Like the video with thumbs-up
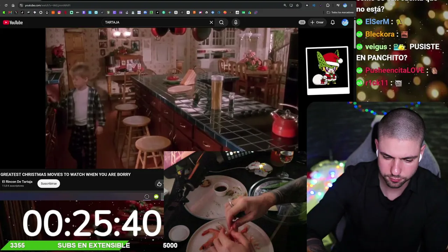 pos(159,184)
